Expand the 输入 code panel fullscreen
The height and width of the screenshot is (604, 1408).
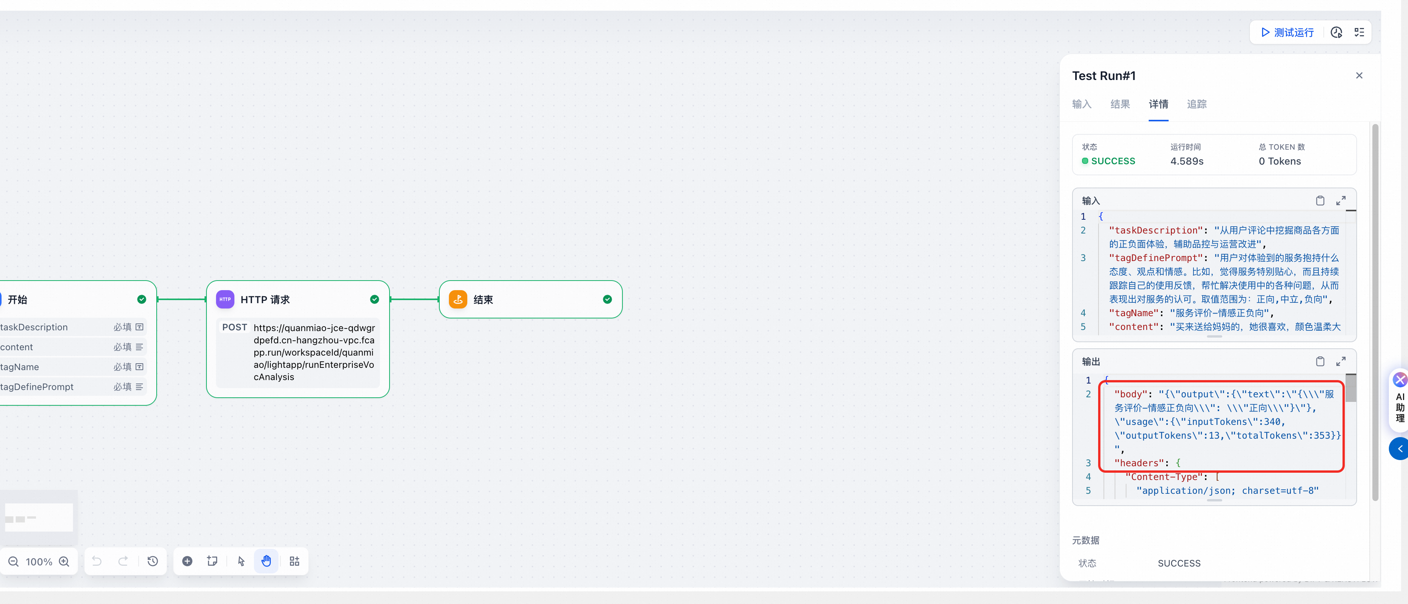click(1341, 201)
